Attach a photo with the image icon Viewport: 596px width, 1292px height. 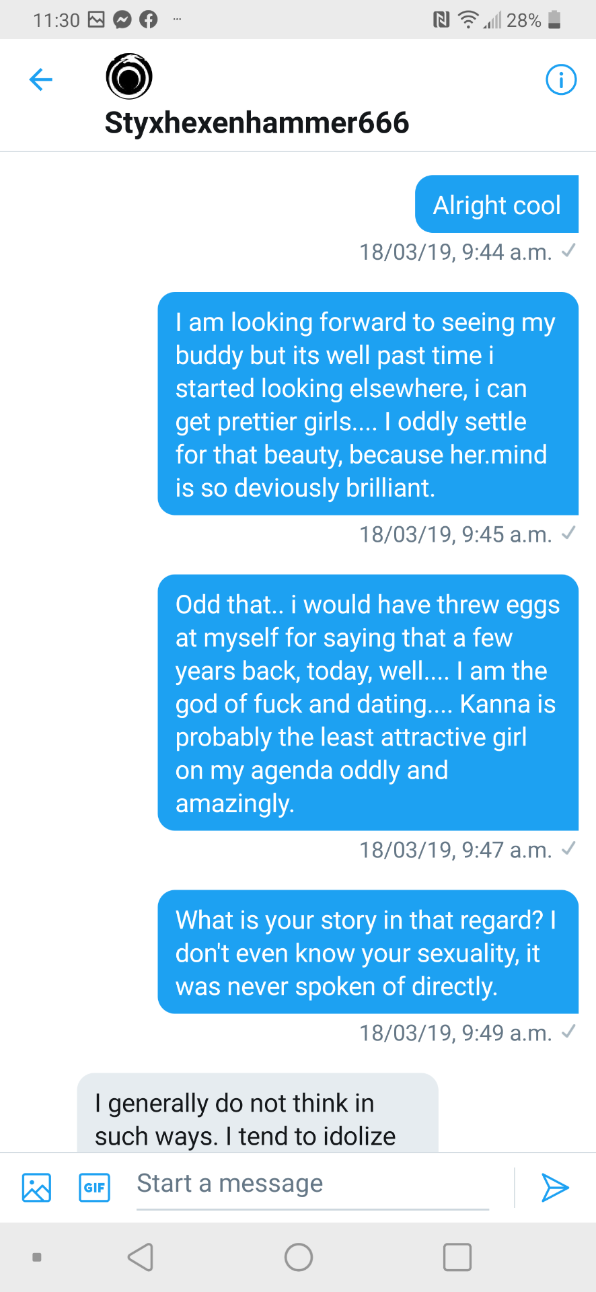[36, 1188]
